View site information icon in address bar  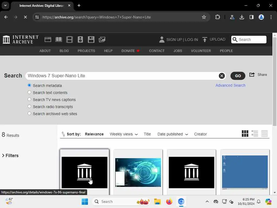(37, 17)
